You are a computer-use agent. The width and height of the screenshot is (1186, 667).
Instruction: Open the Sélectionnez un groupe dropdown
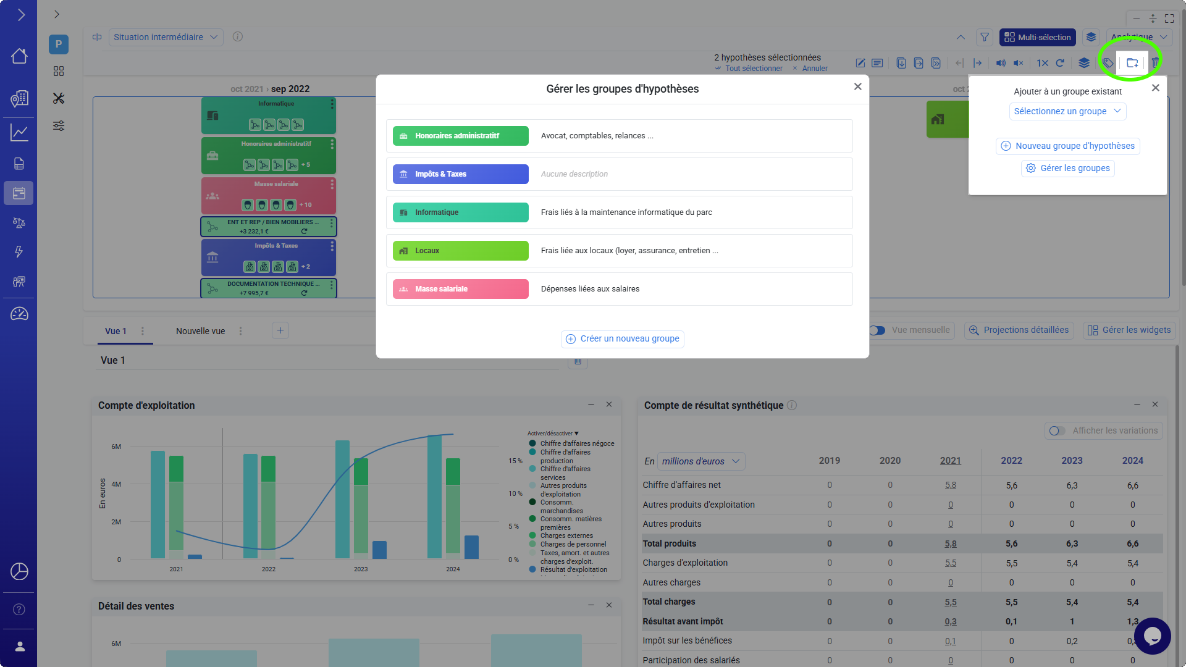1067,111
